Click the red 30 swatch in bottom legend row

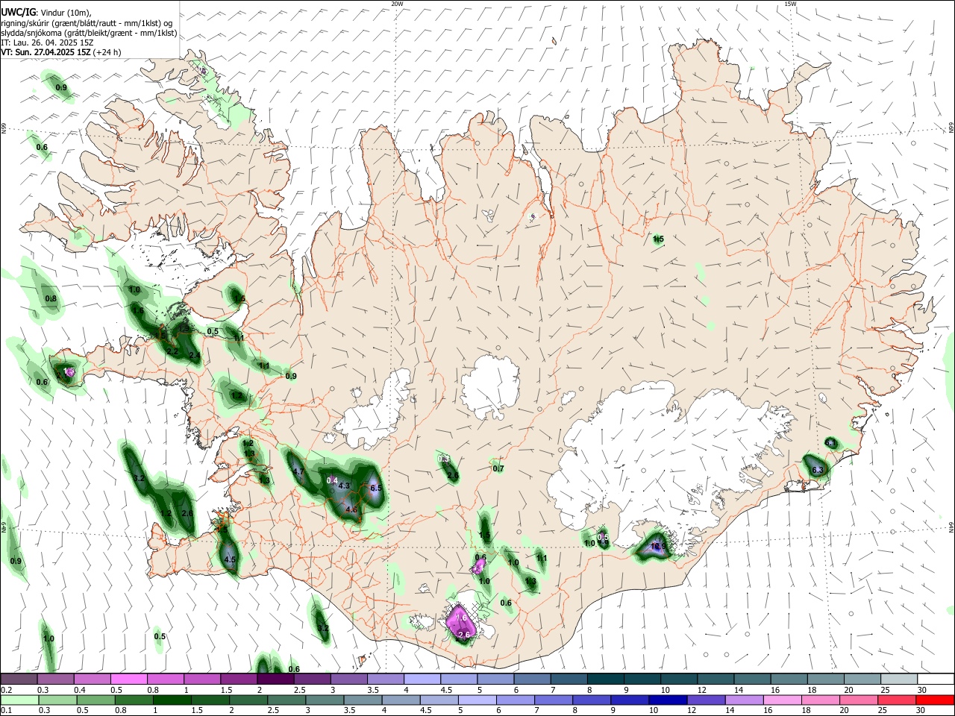click(x=936, y=700)
